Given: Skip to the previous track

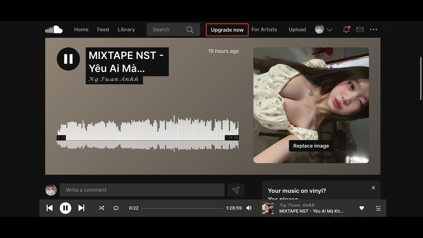Looking at the screenshot, I should point(50,208).
